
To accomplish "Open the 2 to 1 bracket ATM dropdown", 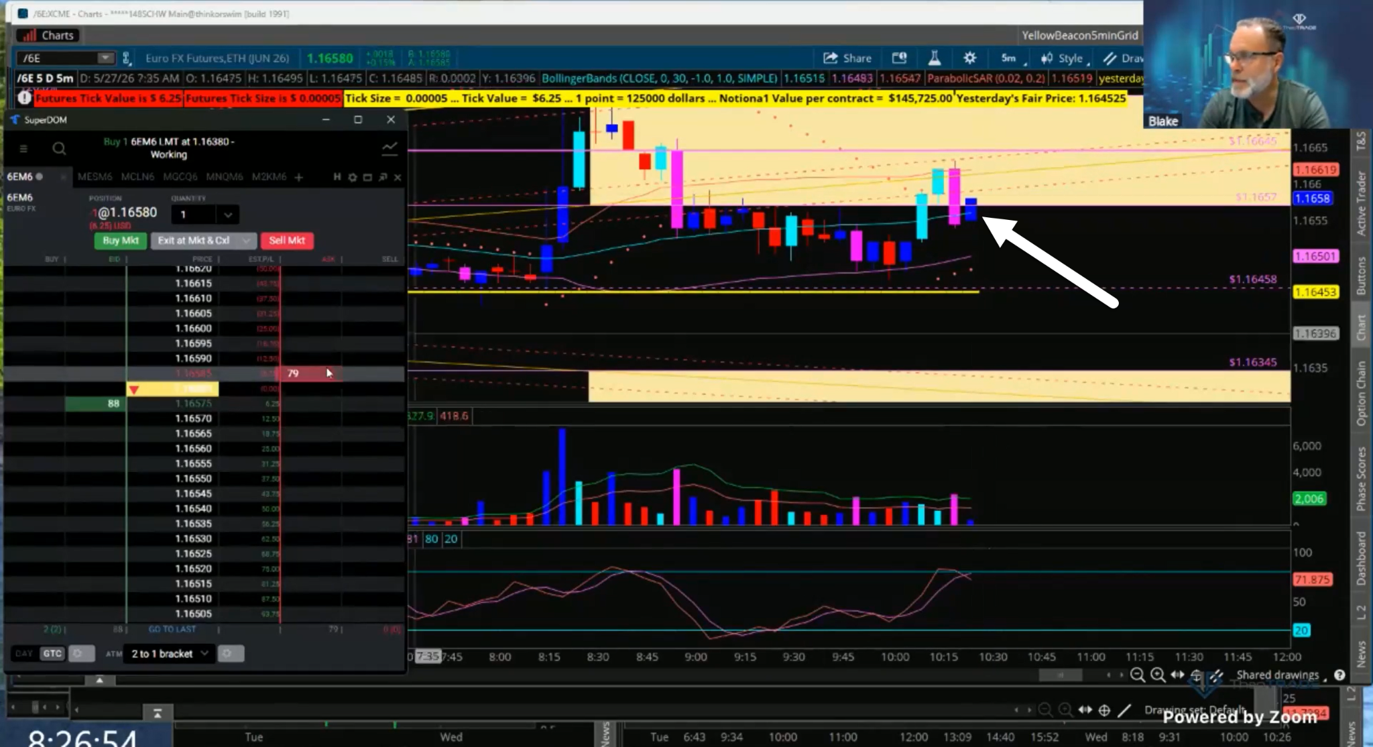I will coord(170,653).
